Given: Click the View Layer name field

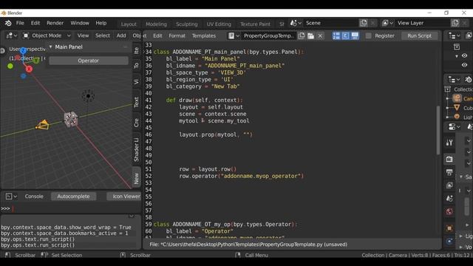Looking at the screenshot, I should pos(422,23).
